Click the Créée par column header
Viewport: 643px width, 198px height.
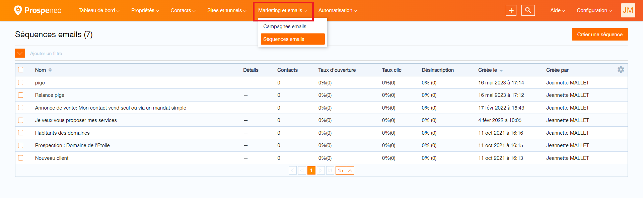(557, 70)
